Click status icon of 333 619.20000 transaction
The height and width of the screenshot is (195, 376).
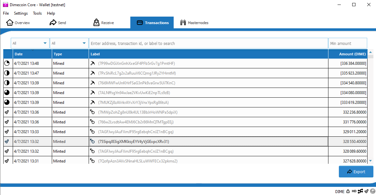(x=7, y=102)
